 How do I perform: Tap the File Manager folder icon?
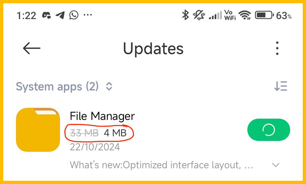point(38,130)
